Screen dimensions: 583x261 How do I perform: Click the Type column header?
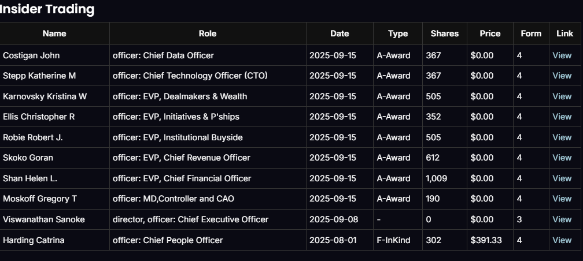coord(398,33)
